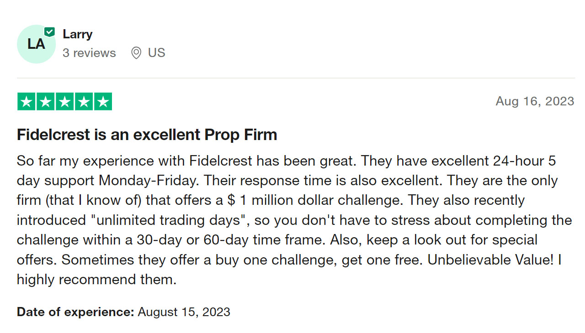This screenshot has width=585, height=333.
Task: Click the 'Date of experience:' label
Action: [75, 312]
